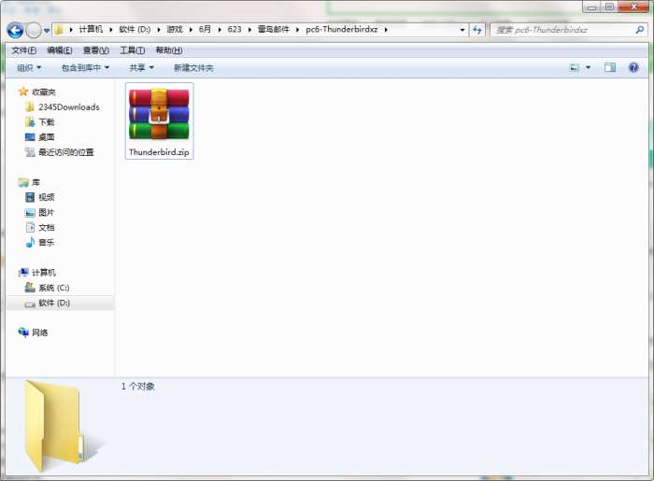Maximize the explorer window
Viewport: 654px width, 481px height.
click(x=609, y=7)
